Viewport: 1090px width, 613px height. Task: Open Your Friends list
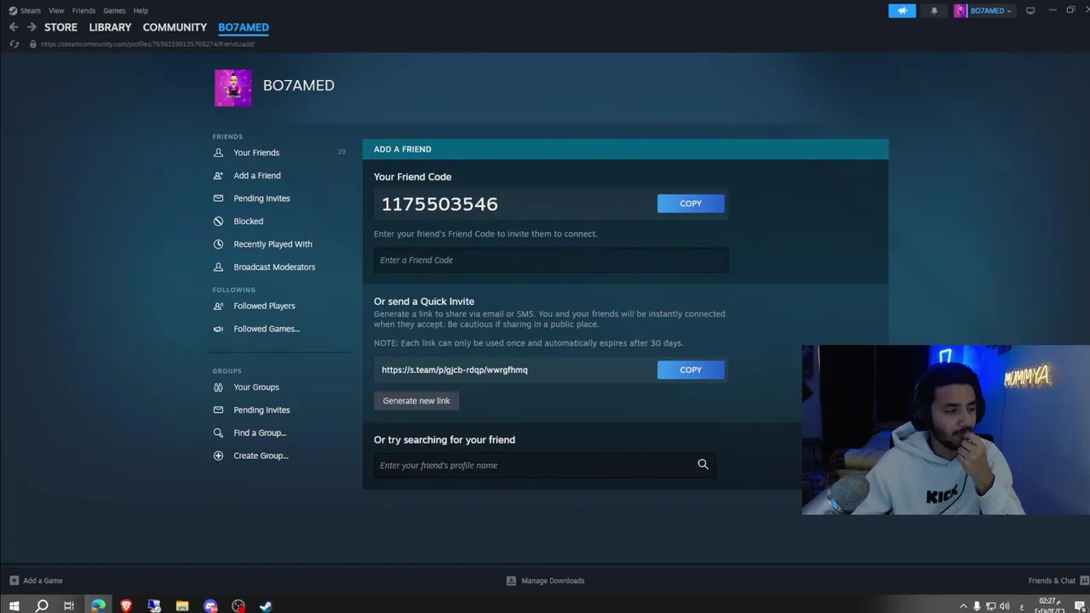pos(256,152)
